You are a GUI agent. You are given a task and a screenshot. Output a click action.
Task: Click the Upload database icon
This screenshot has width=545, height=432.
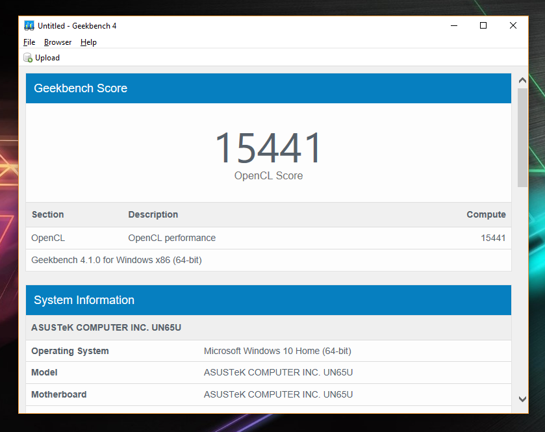point(28,58)
